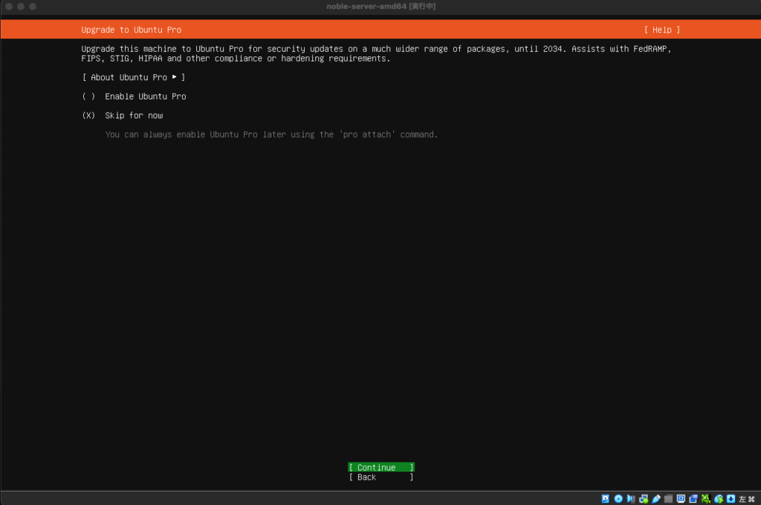Click the noble-server-amd64 window title
This screenshot has height=505, width=761.
381,6
